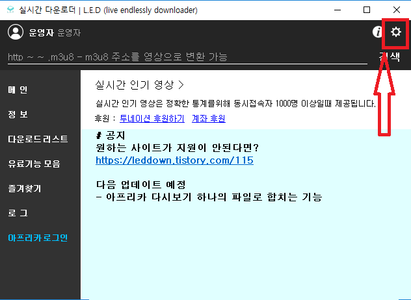The height and width of the screenshot is (300, 411).
Task: Click the user profile avatar icon
Action: (16, 32)
